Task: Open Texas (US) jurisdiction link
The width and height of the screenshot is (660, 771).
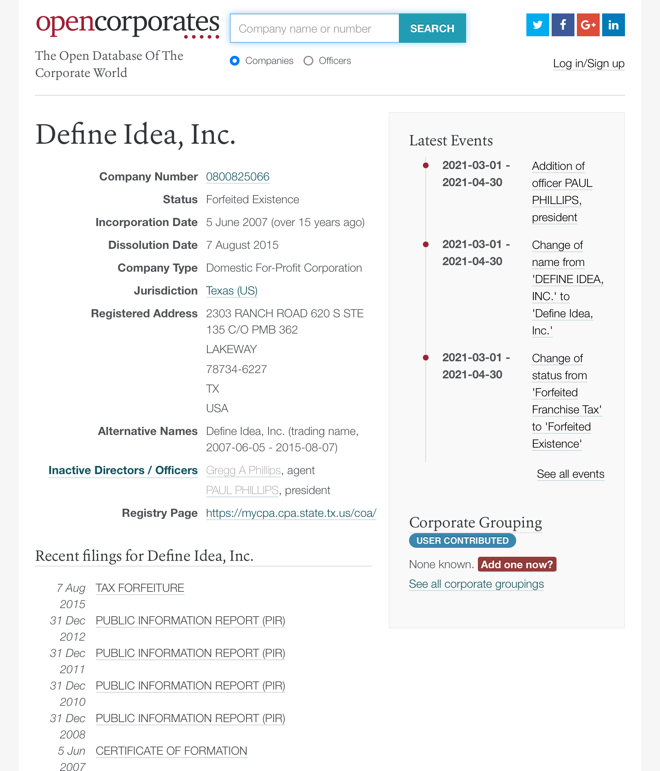Action: (232, 291)
